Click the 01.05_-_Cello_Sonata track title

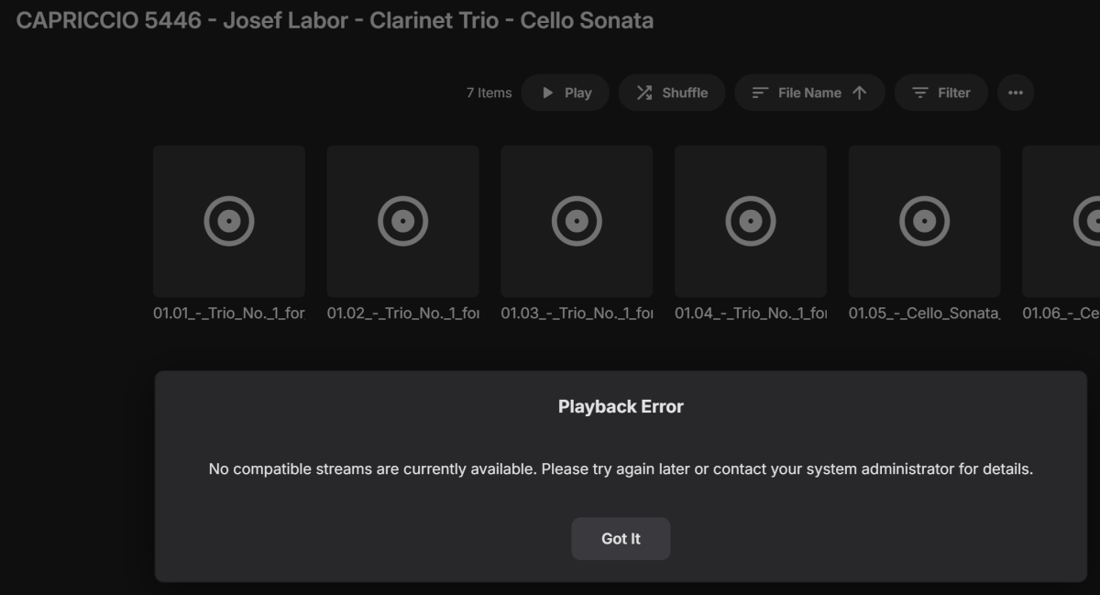[x=924, y=314]
